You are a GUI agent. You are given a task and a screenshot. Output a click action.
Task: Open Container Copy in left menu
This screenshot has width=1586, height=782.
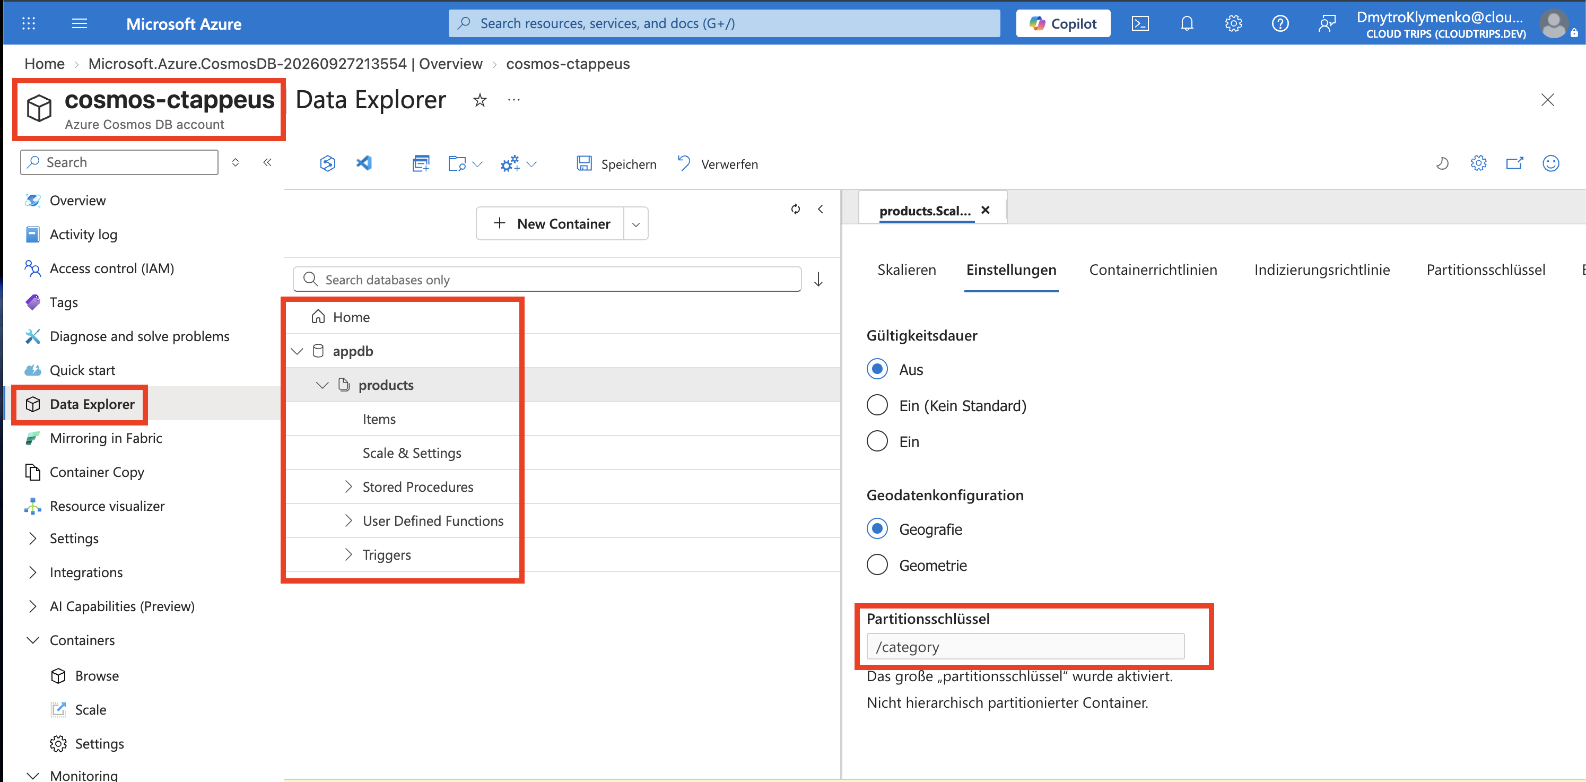pos(97,472)
